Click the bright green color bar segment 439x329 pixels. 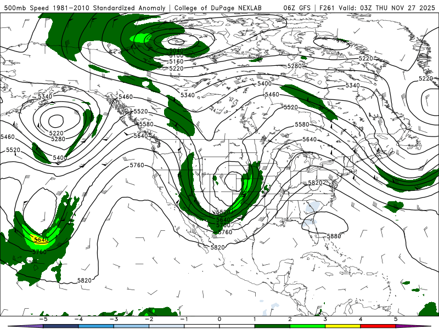pyautogui.click(x=307, y=326)
